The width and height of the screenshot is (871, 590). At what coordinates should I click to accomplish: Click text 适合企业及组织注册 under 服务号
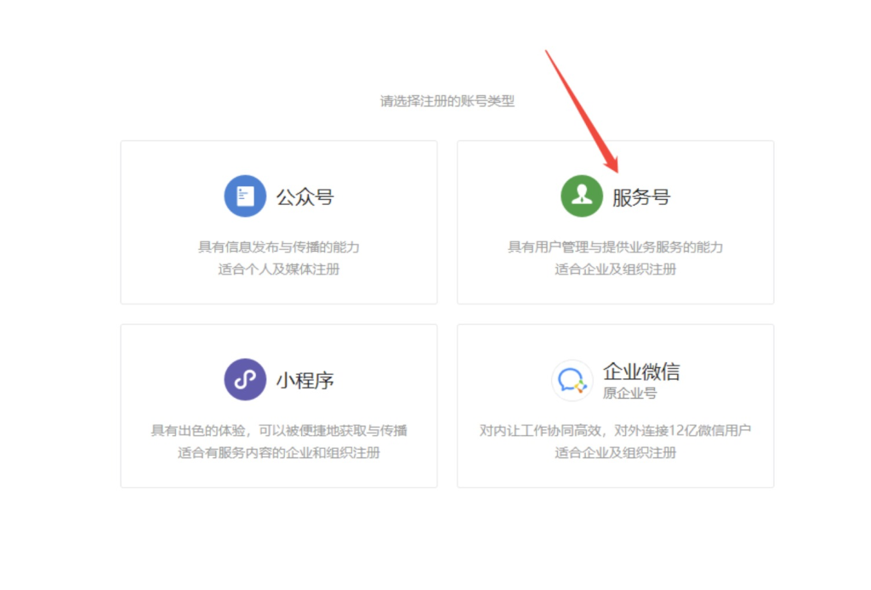[x=614, y=269]
